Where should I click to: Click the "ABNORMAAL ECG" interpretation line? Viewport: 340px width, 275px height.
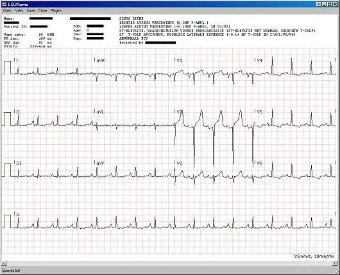(133, 38)
